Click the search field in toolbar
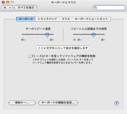 pos(109,8)
